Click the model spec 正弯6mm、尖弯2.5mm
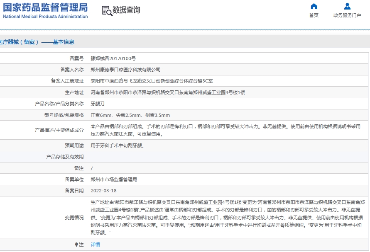The width and height of the screenshot is (370, 252). coord(130,115)
